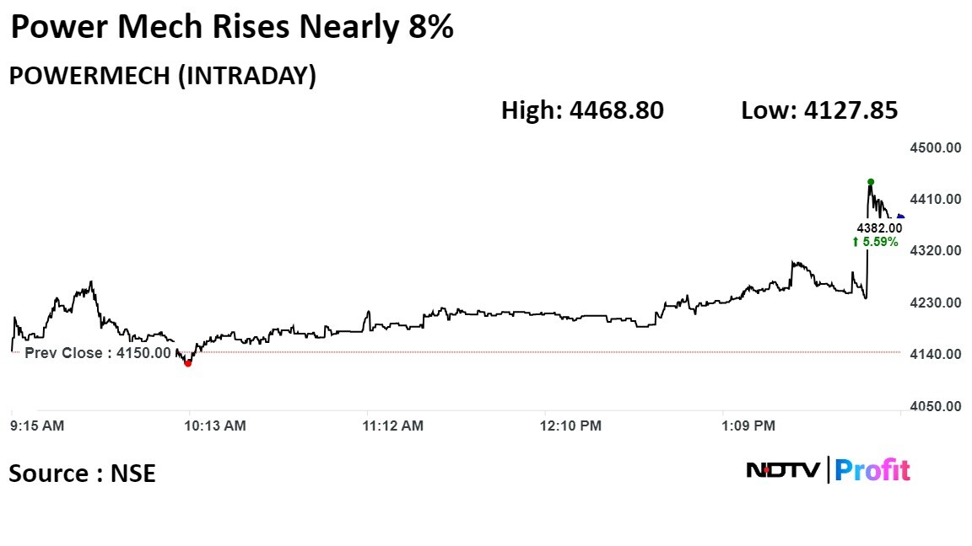Screen dimensions: 972x546
Task: Click the 4050.00 price axis label
Action: click(x=935, y=406)
